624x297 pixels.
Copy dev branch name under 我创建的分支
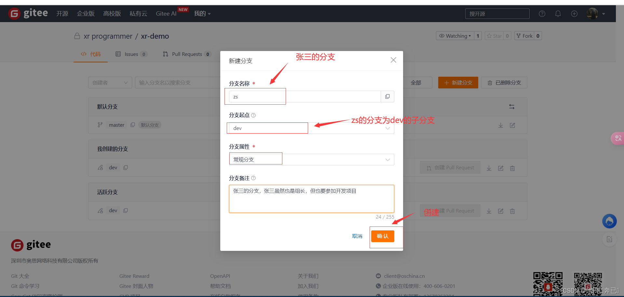pos(126,167)
